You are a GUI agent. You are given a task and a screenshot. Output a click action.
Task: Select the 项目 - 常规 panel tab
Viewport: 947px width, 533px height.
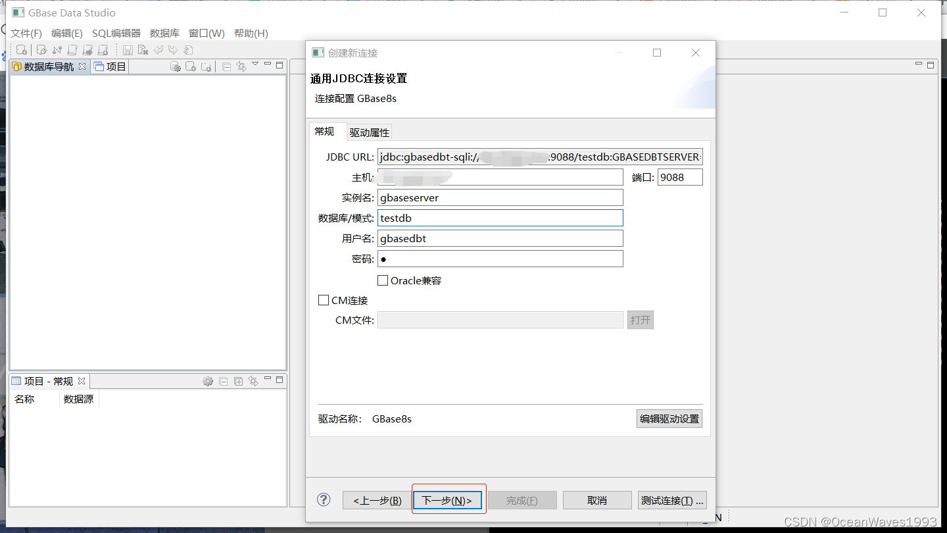pos(49,381)
